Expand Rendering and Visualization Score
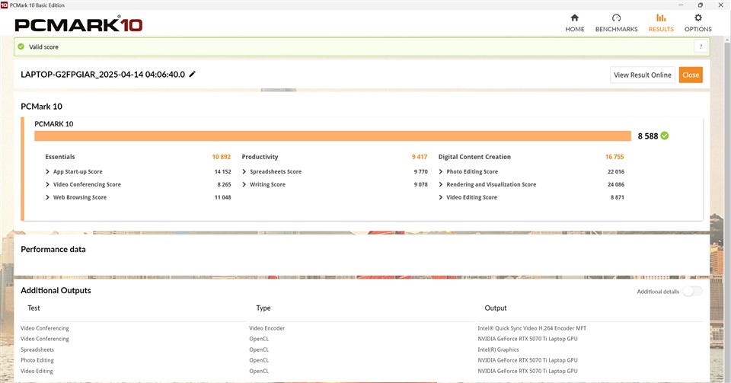Screen dimensions: 731x383 [441, 185]
